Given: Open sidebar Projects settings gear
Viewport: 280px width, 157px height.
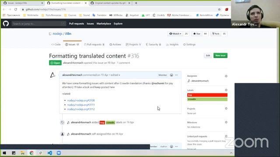Looking at the screenshot, I should 226,109.
